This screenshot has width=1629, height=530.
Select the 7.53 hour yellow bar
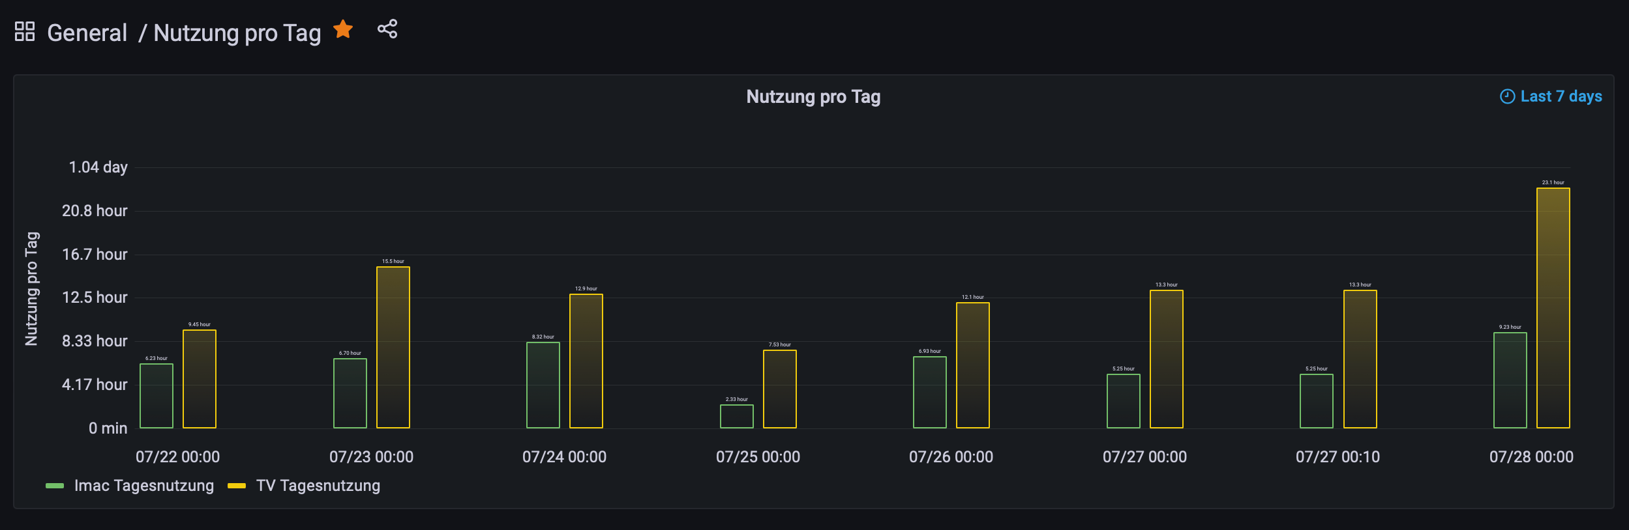[x=779, y=389]
